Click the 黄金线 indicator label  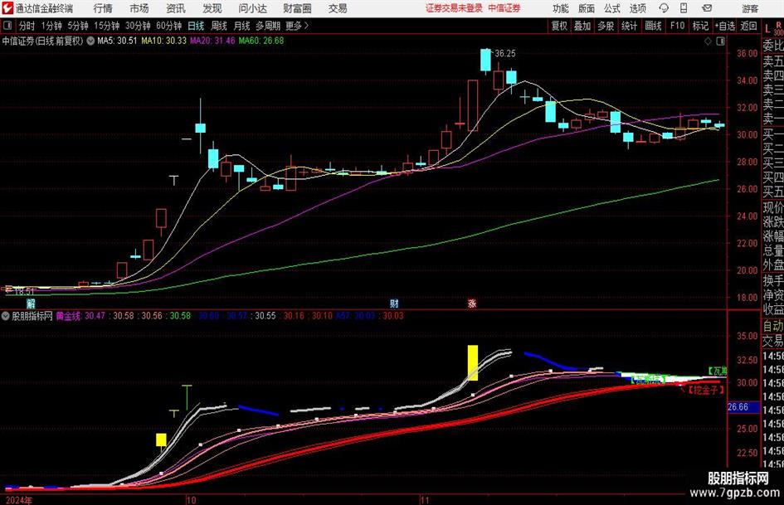(69, 316)
